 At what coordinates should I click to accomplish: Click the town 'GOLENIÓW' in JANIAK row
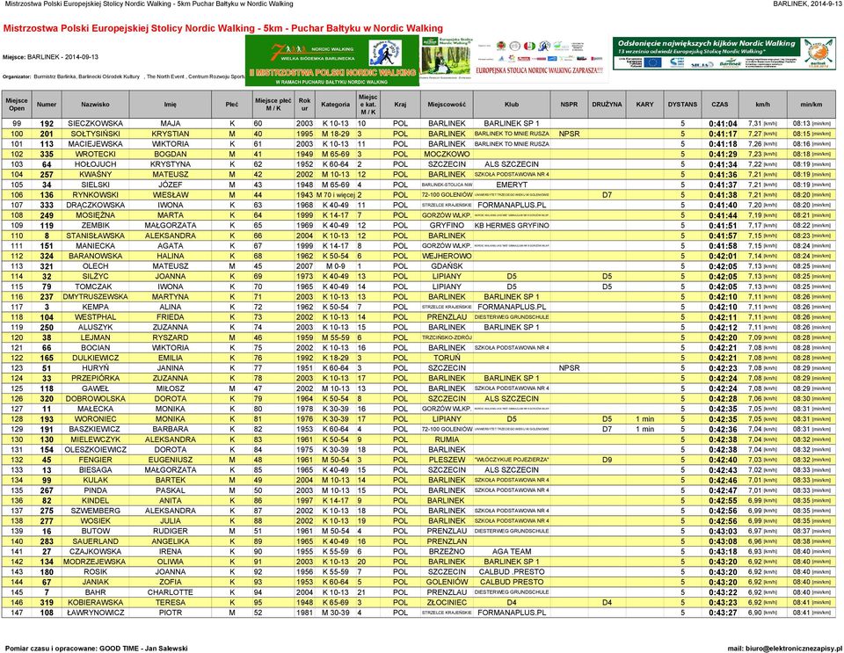click(447, 583)
